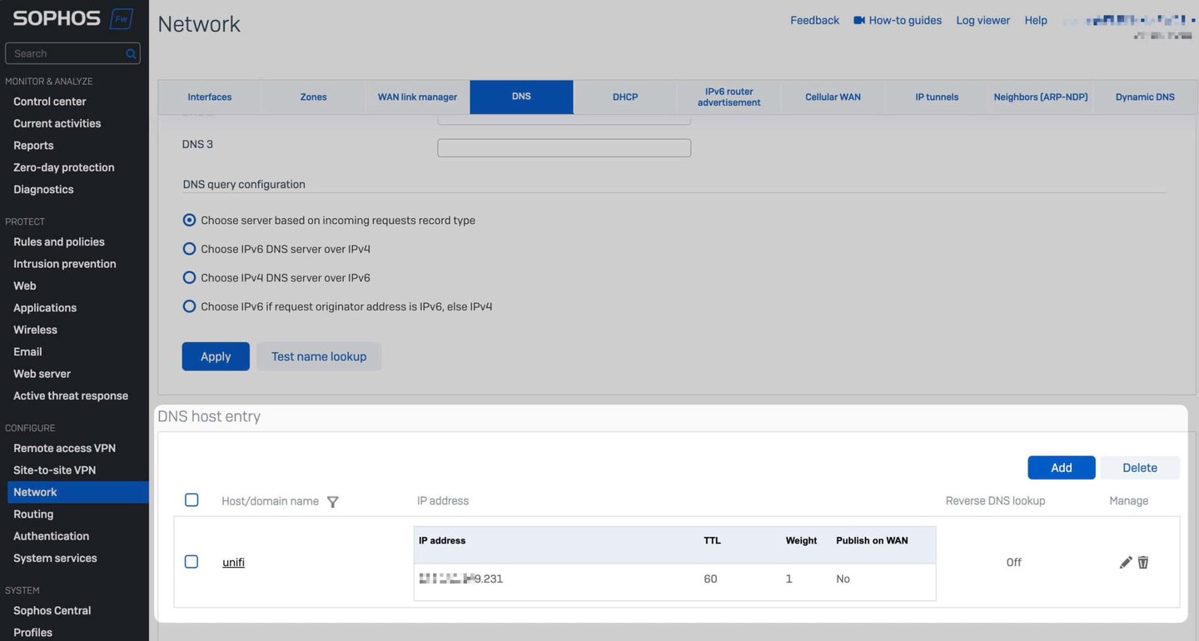
Task: Open Remote access VPN in sidebar
Action: coord(64,449)
